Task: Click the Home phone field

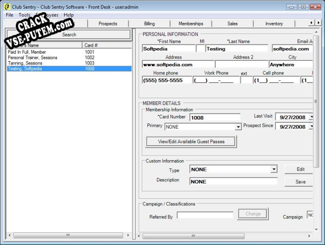Action: (167, 80)
